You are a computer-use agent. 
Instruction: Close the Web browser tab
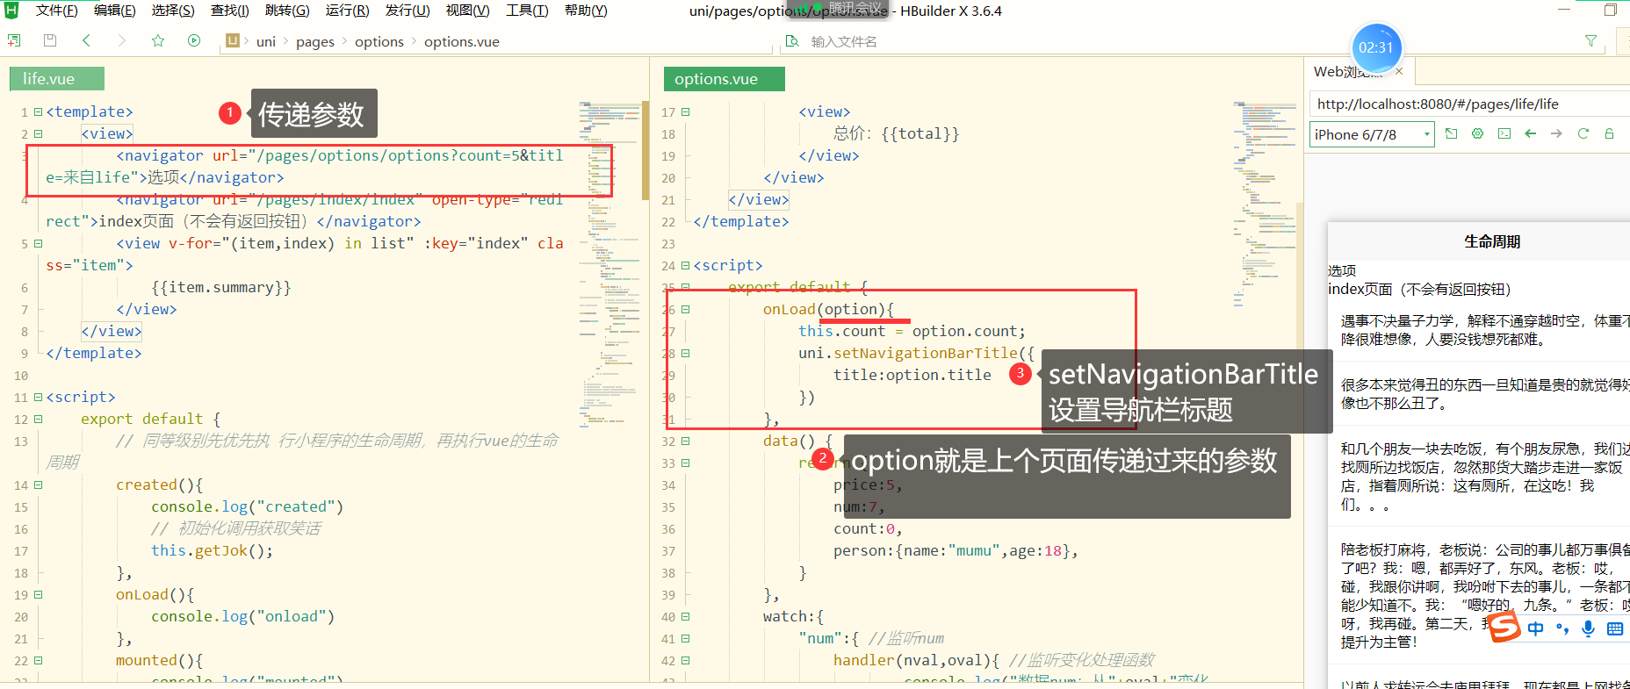pos(1399,71)
